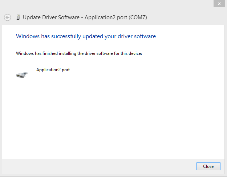Click the empty white area below the device name
This screenshot has height=177, width=227.
tap(113, 116)
